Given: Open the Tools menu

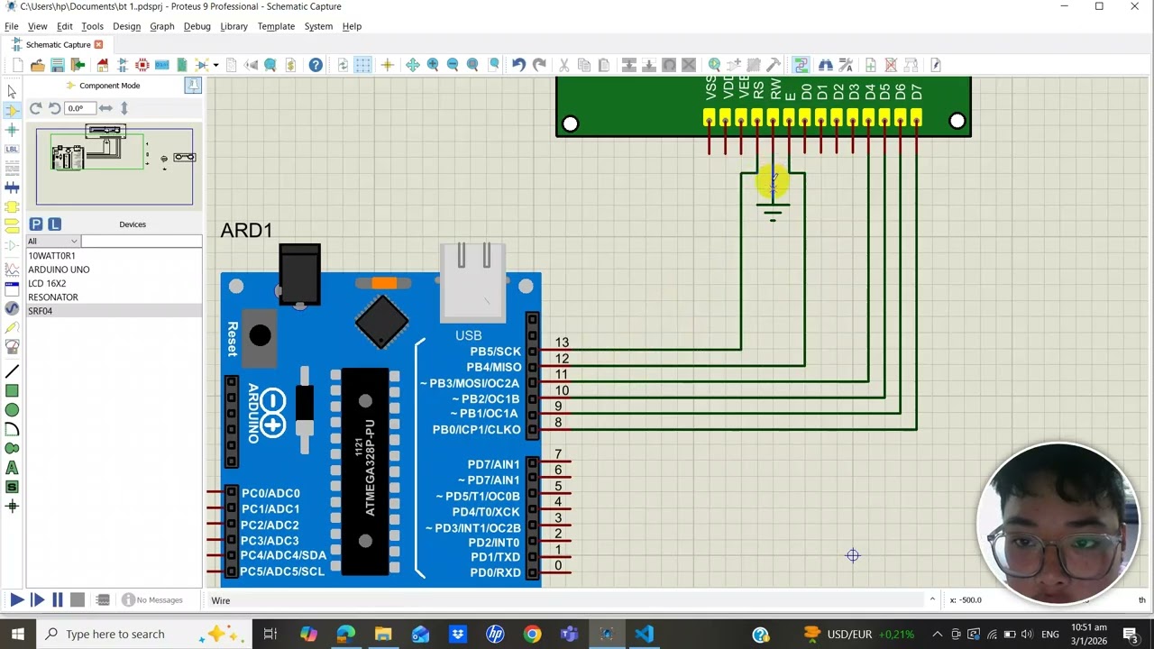Looking at the screenshot, I should click(x=92, y=26).
